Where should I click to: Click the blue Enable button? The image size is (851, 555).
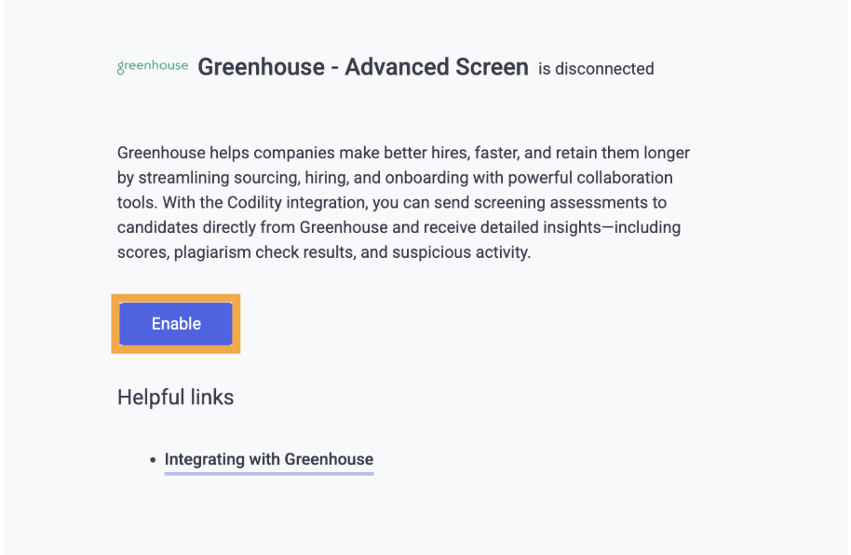pos(176,324)
